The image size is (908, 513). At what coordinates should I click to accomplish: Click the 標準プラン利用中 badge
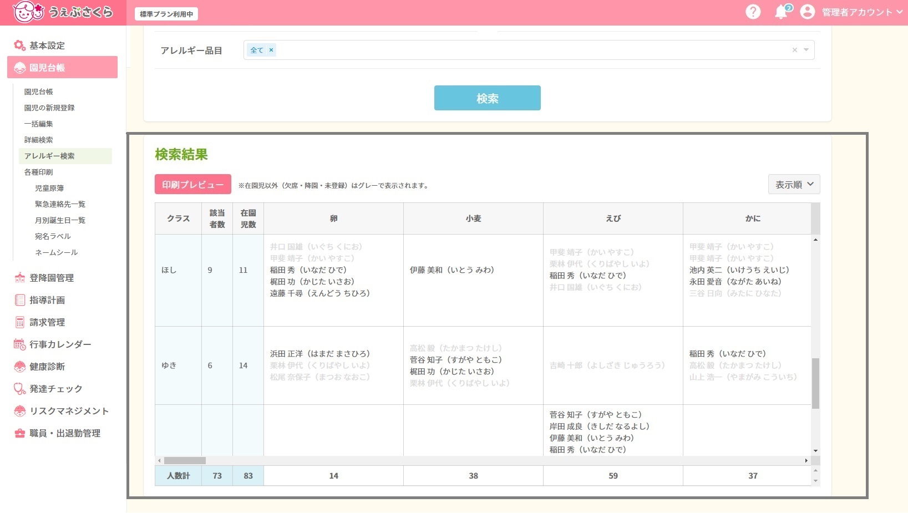[166, 14]
